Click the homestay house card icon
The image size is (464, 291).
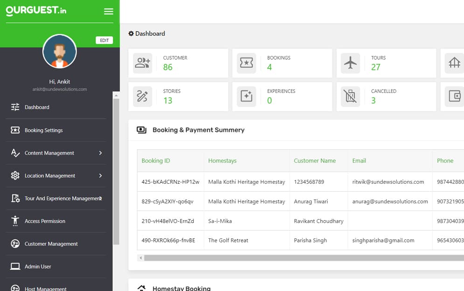point(454,63)
